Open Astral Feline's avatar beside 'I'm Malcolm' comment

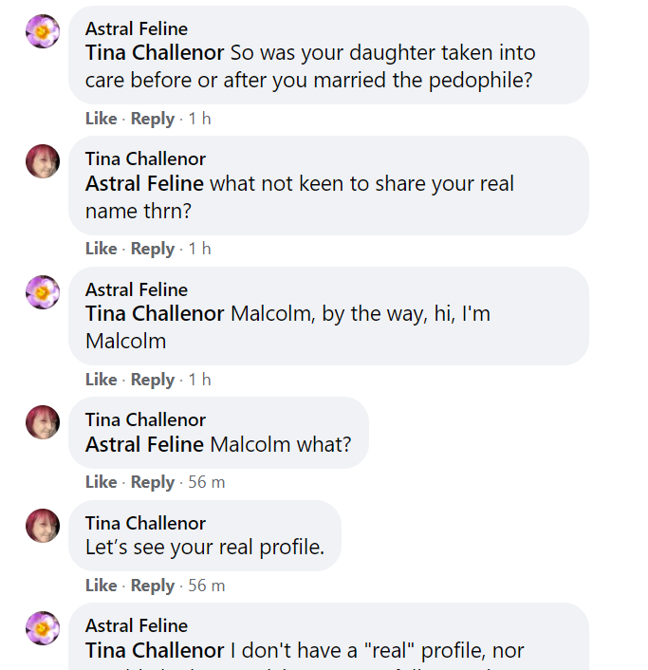[43, 292]
